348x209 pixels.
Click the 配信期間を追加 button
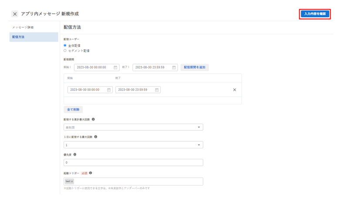195,67
